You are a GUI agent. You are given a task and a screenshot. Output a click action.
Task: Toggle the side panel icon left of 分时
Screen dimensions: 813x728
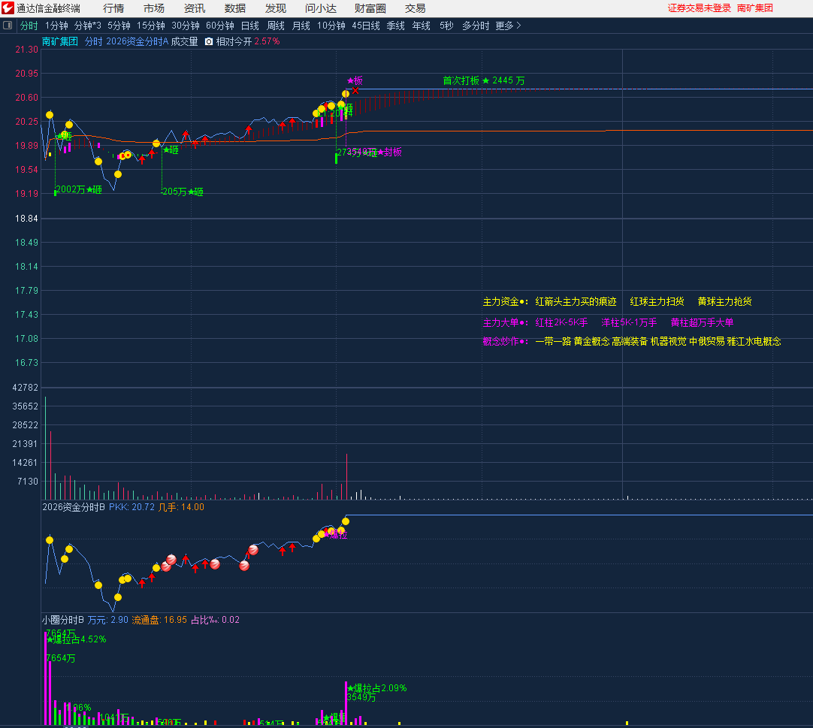tap(8, 26)
